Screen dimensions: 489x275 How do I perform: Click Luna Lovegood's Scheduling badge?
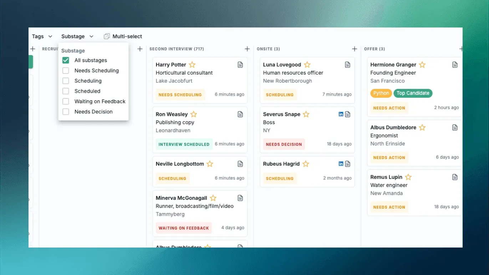280,95
